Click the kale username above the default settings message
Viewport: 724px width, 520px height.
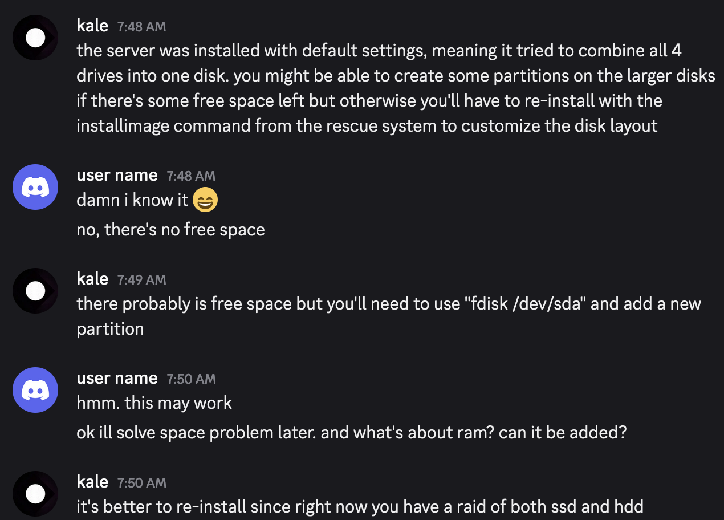point(92,26)
